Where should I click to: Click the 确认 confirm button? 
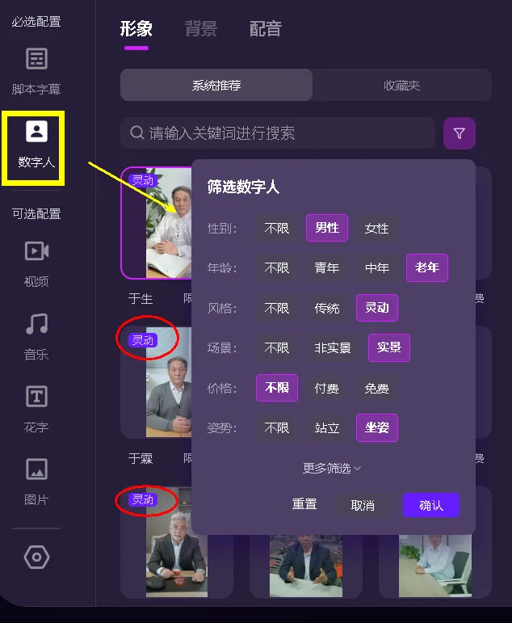tap(430, 505)
